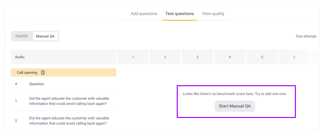Click the document icon beside Call opening
This screenshot has height=140, width=332.
click(43, 73)
